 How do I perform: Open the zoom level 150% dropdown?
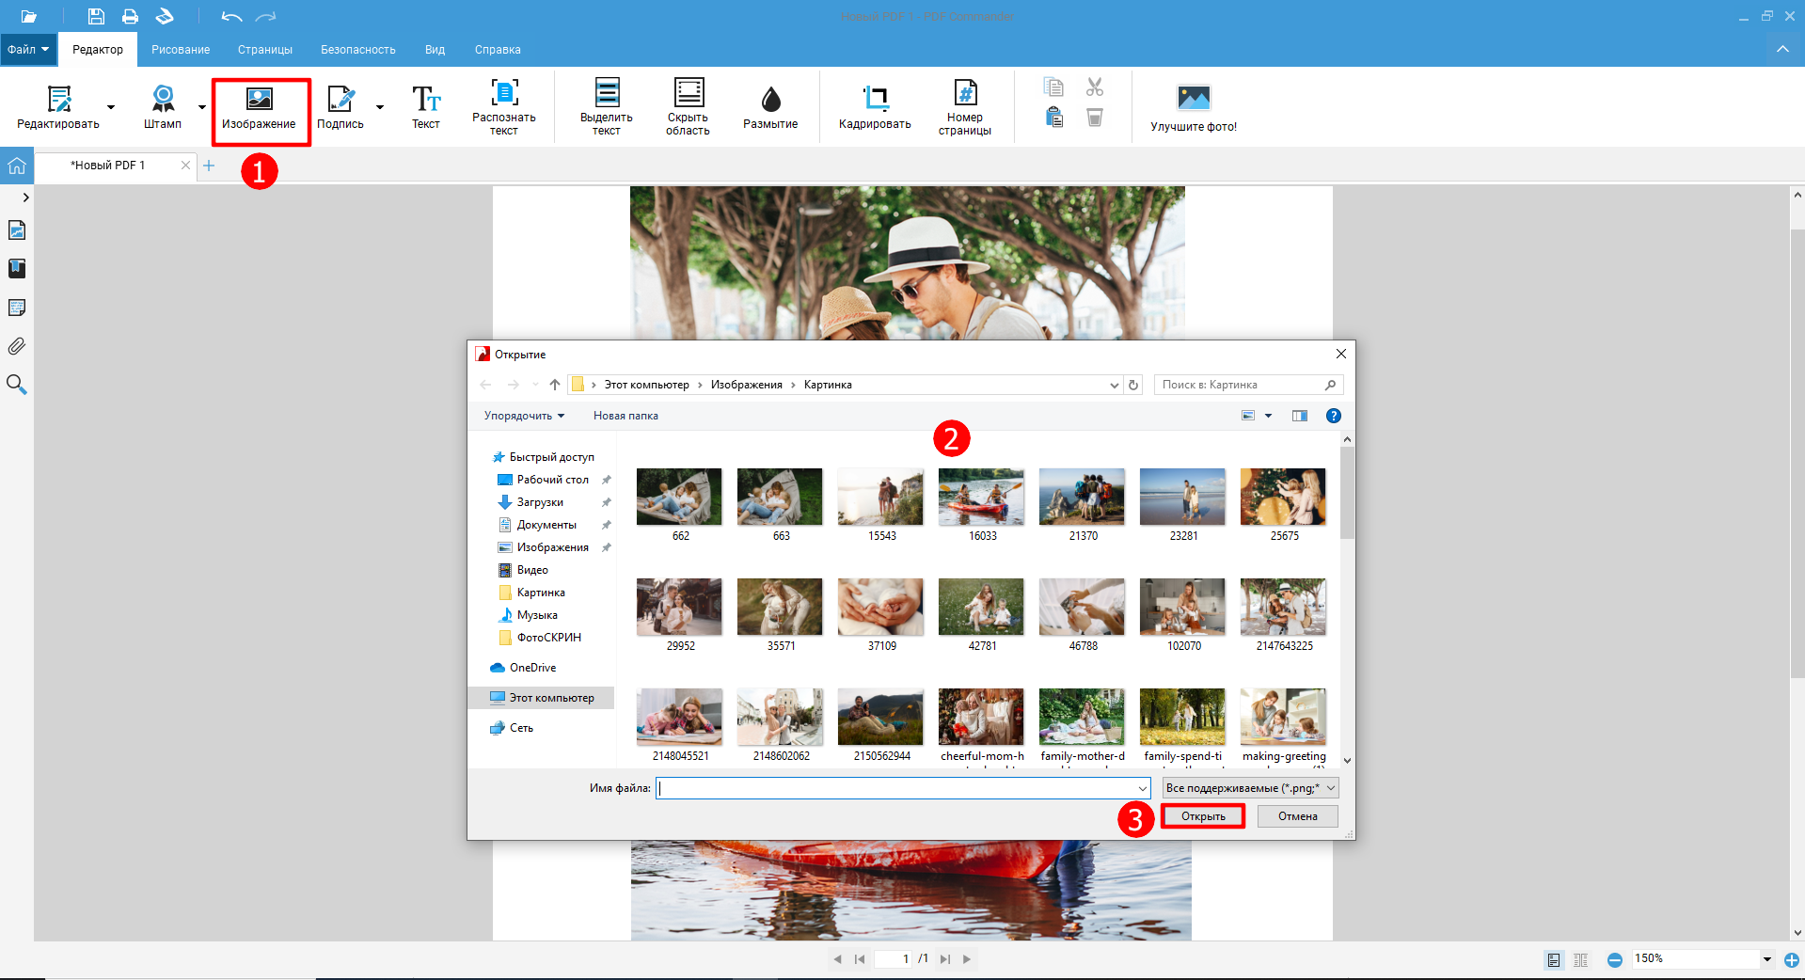[1766, 959]
